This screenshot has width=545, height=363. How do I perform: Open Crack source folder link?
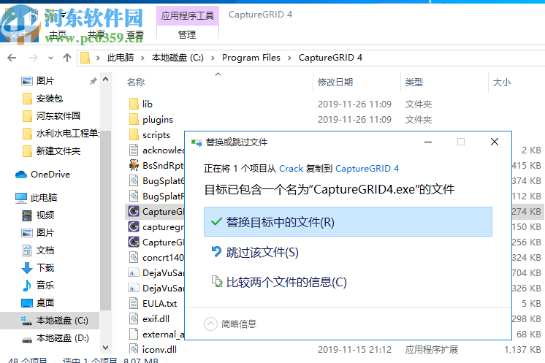[291, 169]
